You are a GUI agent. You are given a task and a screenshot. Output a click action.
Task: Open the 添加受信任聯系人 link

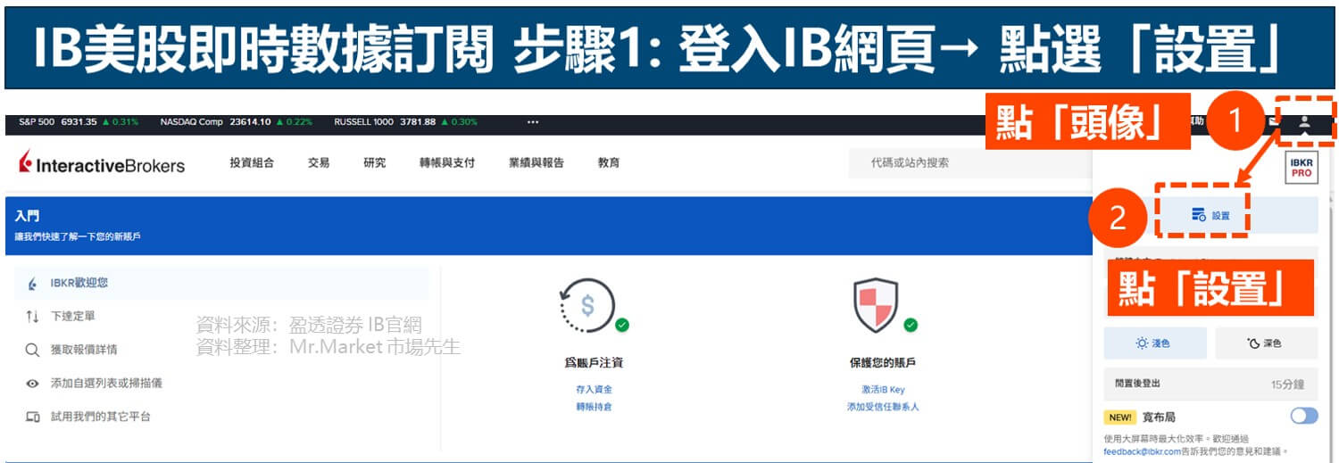(x=883, y=407)
